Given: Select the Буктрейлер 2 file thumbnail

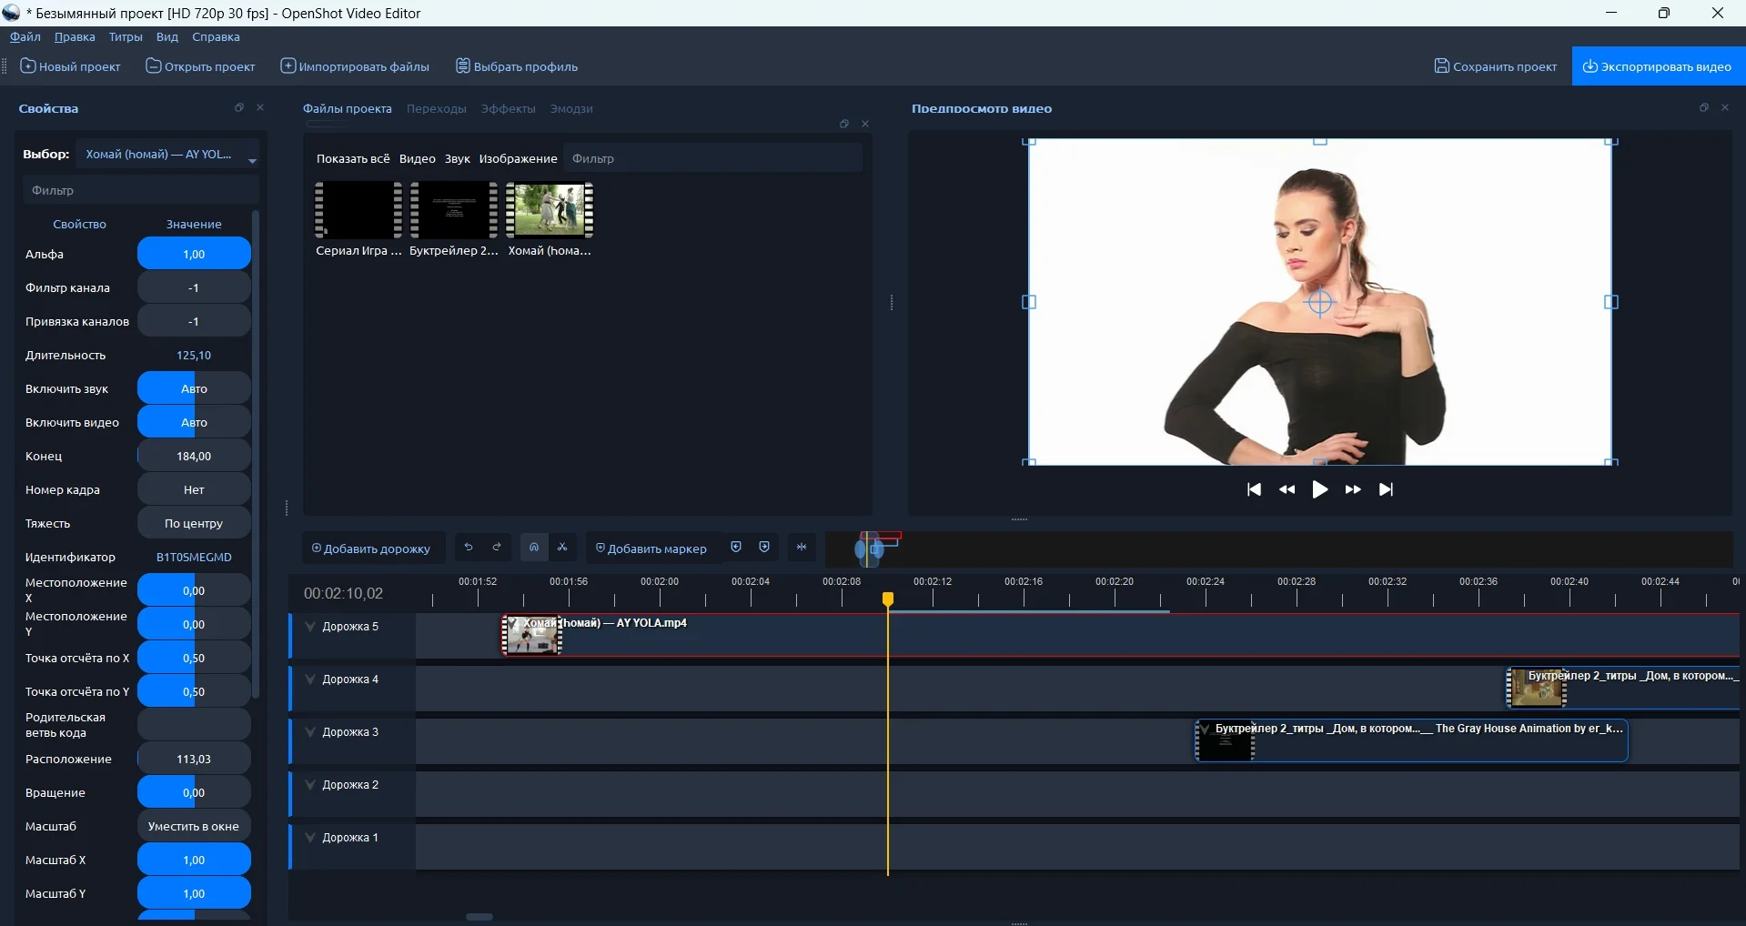Looking at the screenshot, I should 454,219.
